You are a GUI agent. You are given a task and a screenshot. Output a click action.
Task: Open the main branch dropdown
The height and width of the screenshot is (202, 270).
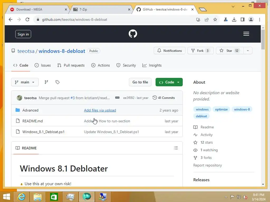click(25, 82)
